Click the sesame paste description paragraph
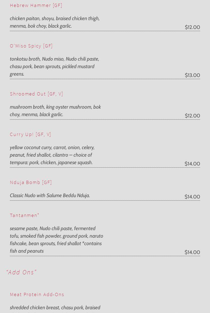 [x=56, y=240]
